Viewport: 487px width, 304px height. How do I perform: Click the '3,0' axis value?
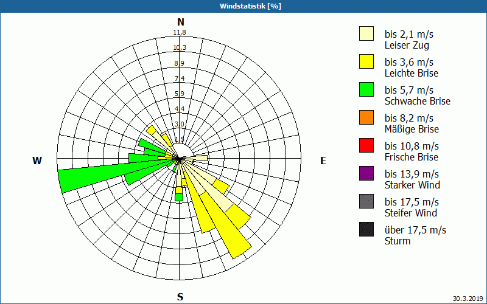180,125
